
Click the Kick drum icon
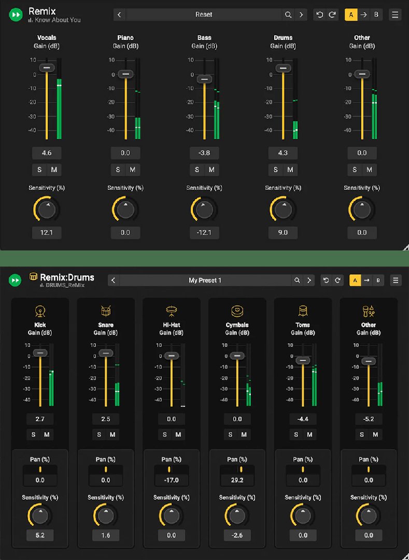(40, 311)
